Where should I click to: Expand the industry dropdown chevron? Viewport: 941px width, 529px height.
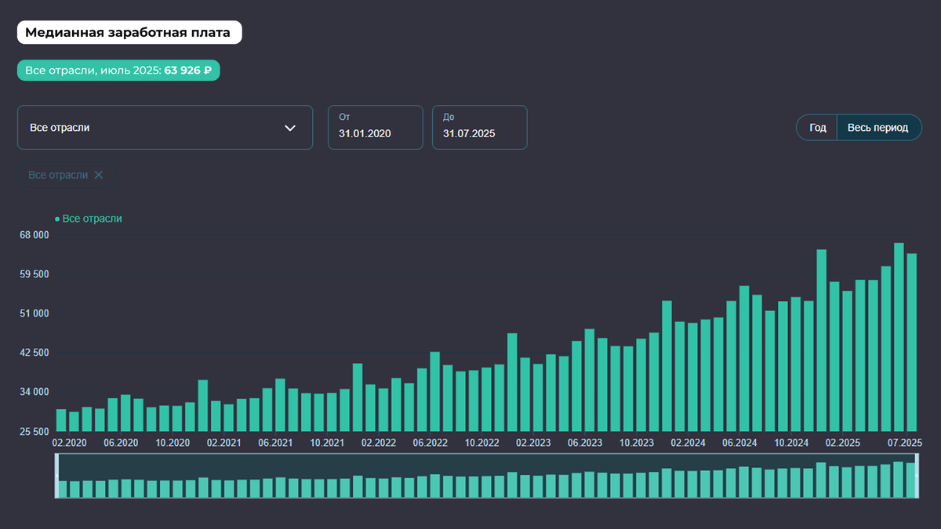coord(290,128)
